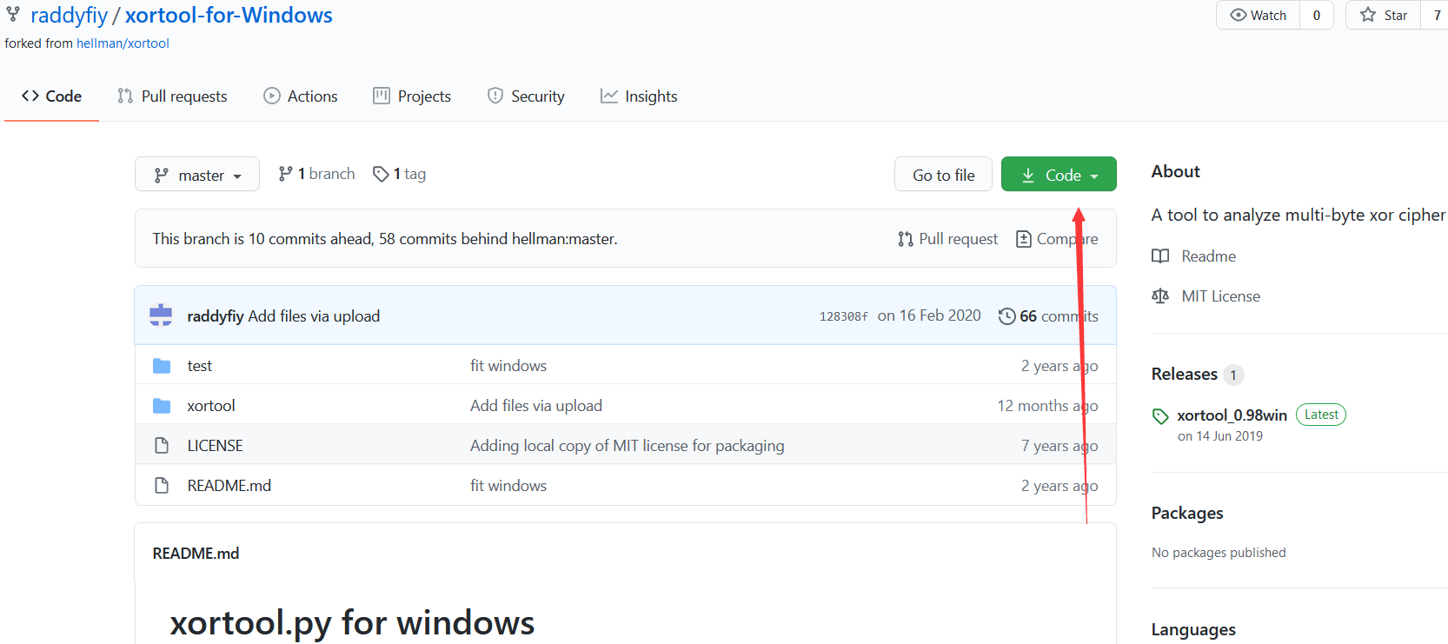Open the fit windows commit in test row
The height and width of the screenshot is (644, 1448).
[x=508, y=366]
